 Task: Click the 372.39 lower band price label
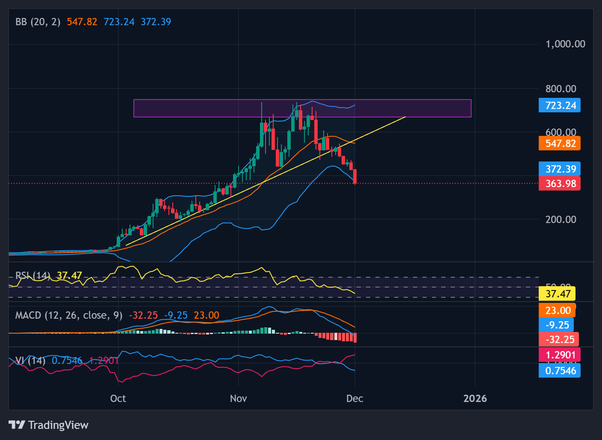click(559, 169)
